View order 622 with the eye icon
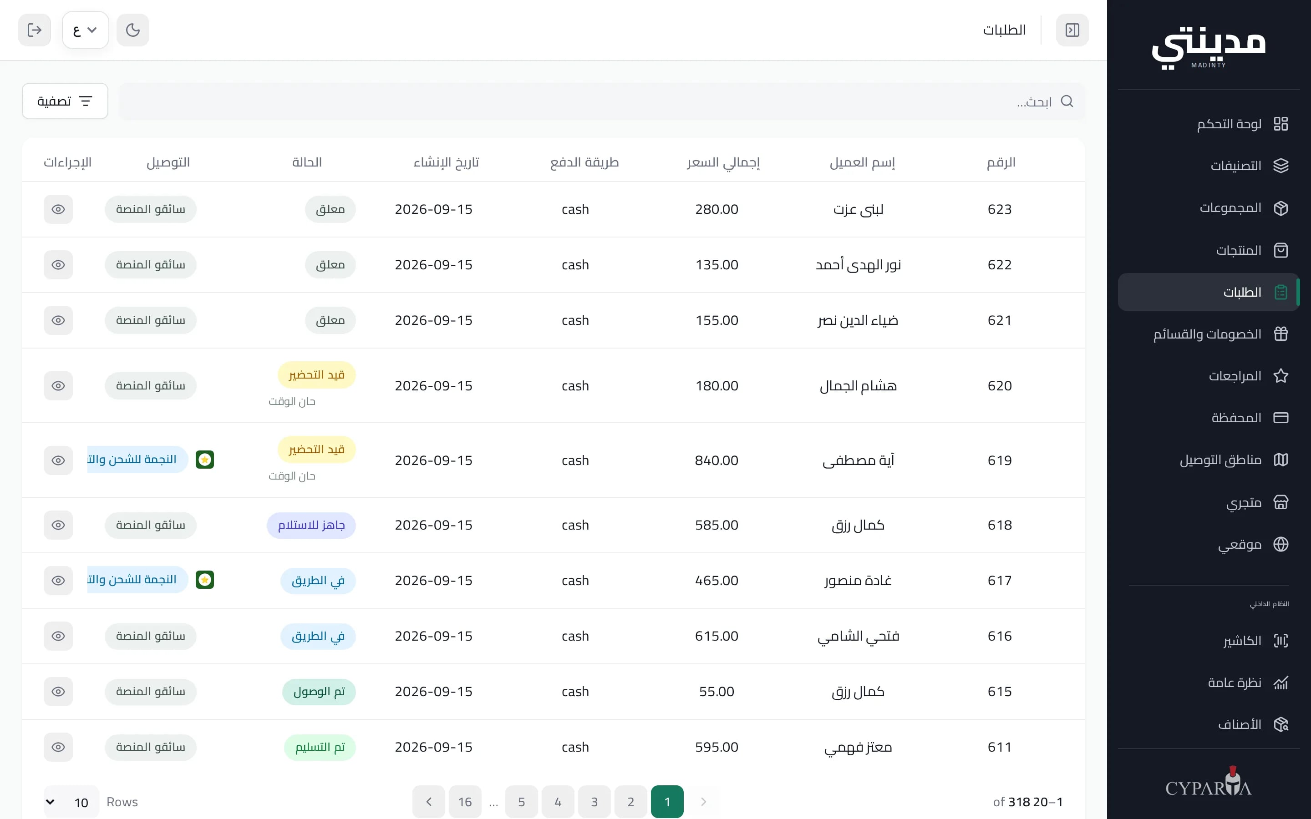This screenshot has width=1311, height=819. (x=59, y=265)
